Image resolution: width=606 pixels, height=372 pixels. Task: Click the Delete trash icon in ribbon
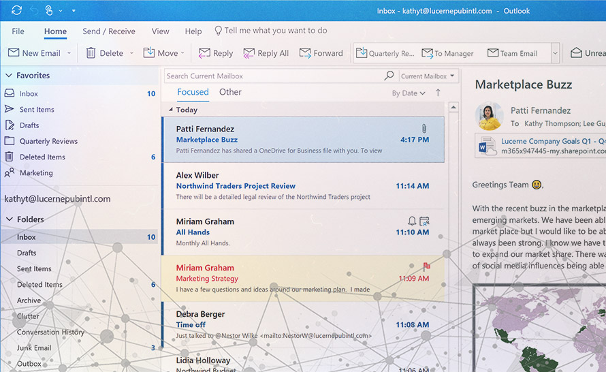coord(91,52)
